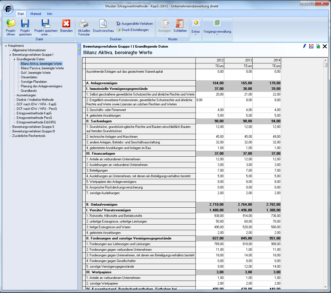Viewport: 331px width, 293px height.
Task: Click 2013 value of sonstige Vermögensgegenstände
Action: click(x=238, y=267)
